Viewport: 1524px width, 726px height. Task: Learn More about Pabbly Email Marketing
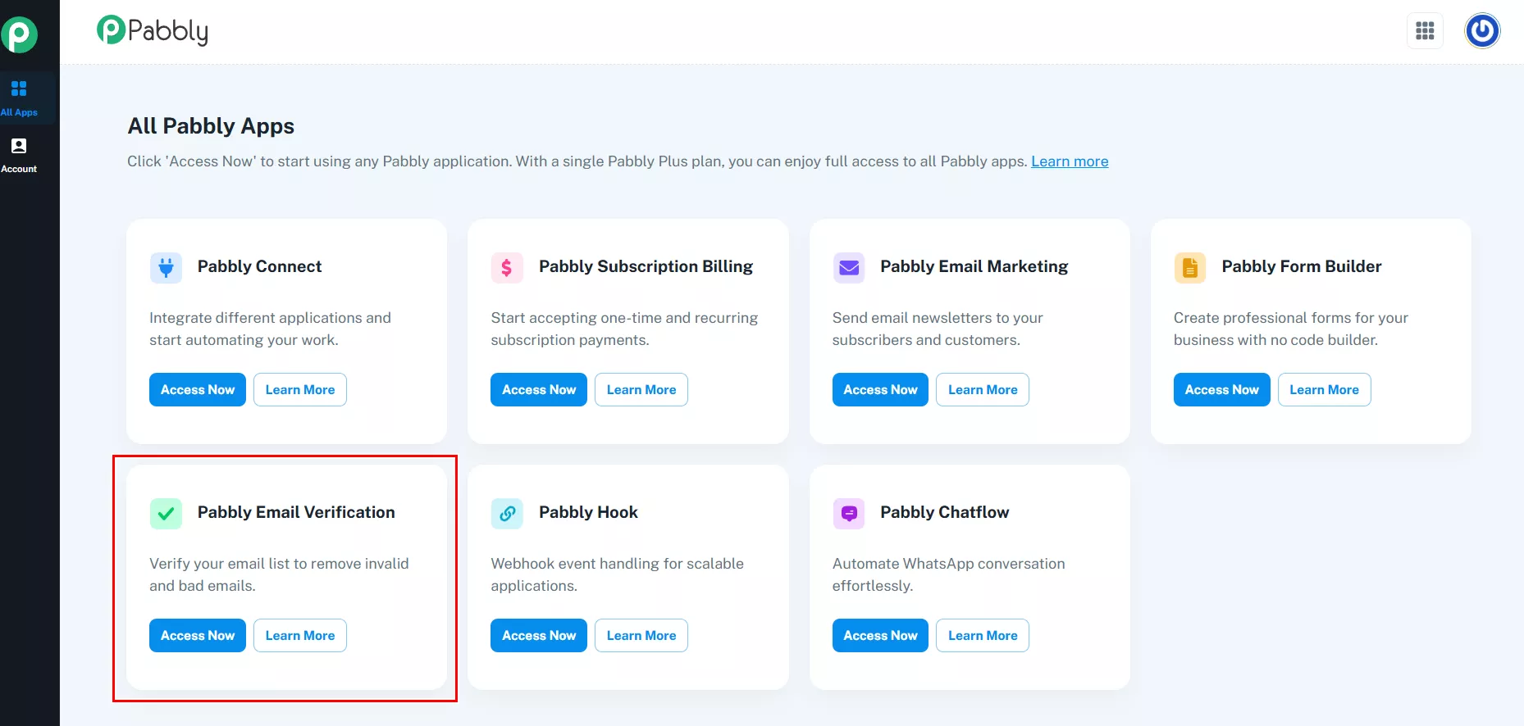[x=983, y=389]
